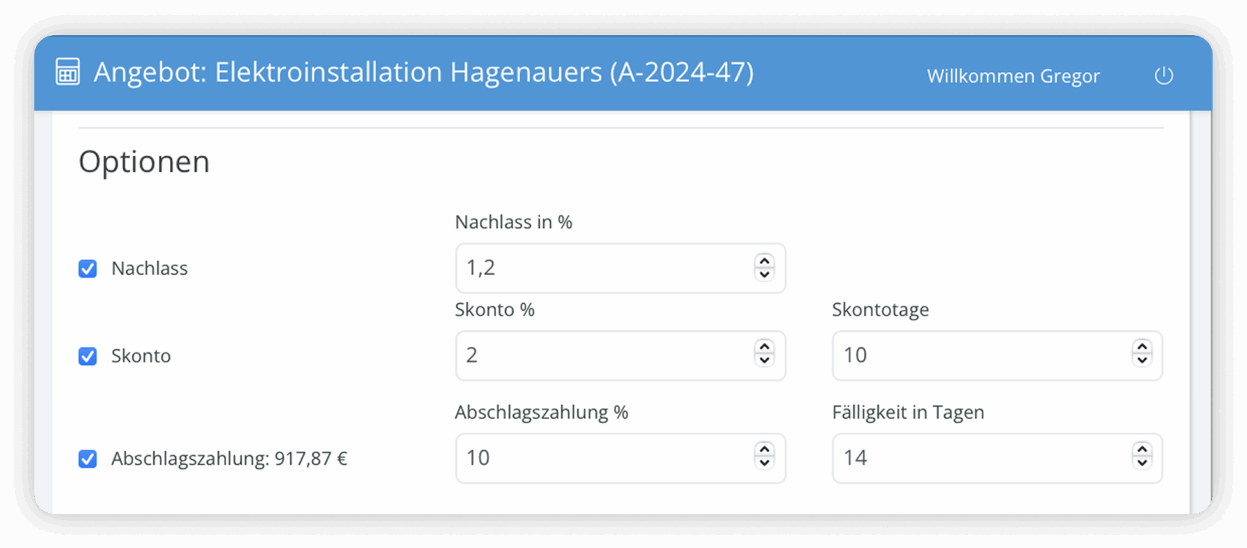Image resolution: width=1247 pixels, height=548 pixels.
Task: Focus the Skontotage input field
Action: (997, 355)
